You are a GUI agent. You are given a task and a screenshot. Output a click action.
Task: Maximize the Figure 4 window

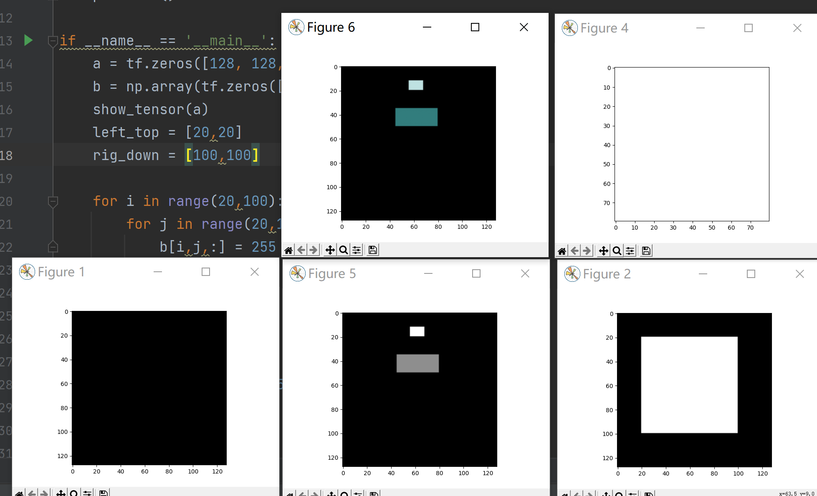click(749, 28)
